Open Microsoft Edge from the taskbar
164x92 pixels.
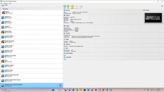point(73,90)
